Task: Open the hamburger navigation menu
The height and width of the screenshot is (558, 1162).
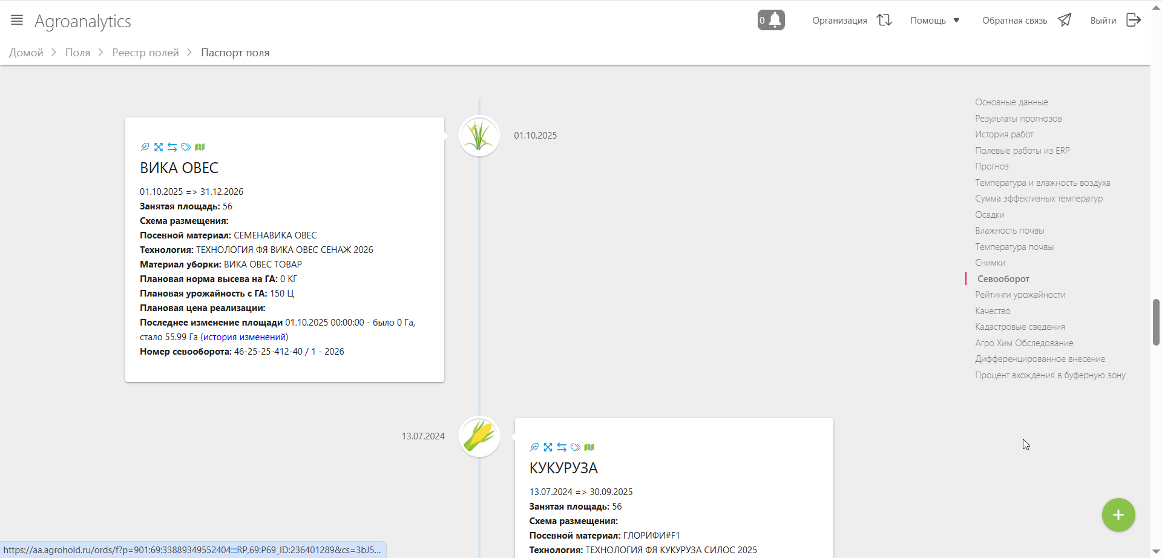Action: pyautogui.click(x=17, y=20)
